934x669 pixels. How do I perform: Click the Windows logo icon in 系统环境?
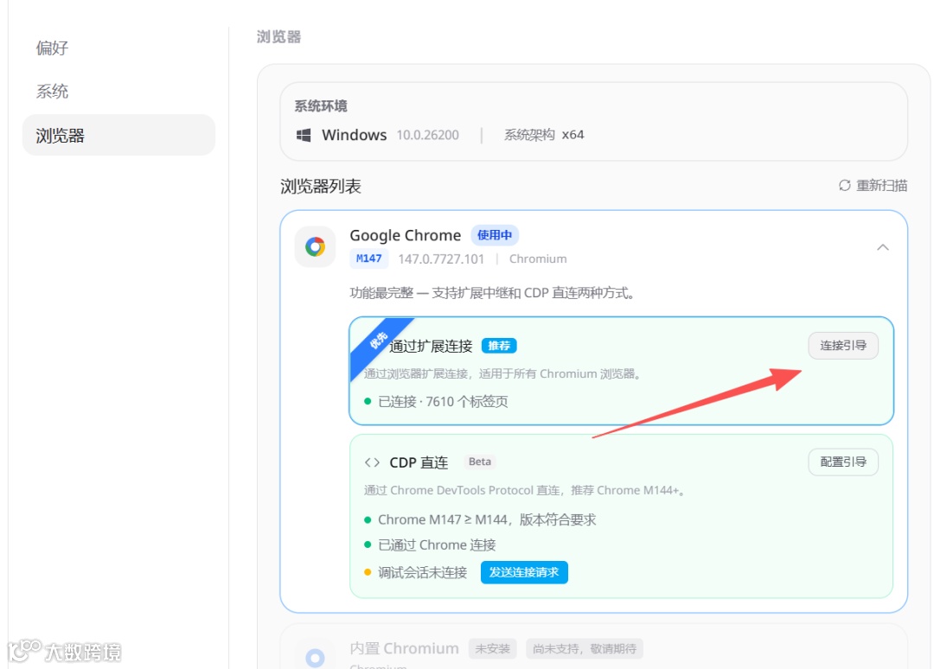(x=304, y=135)
